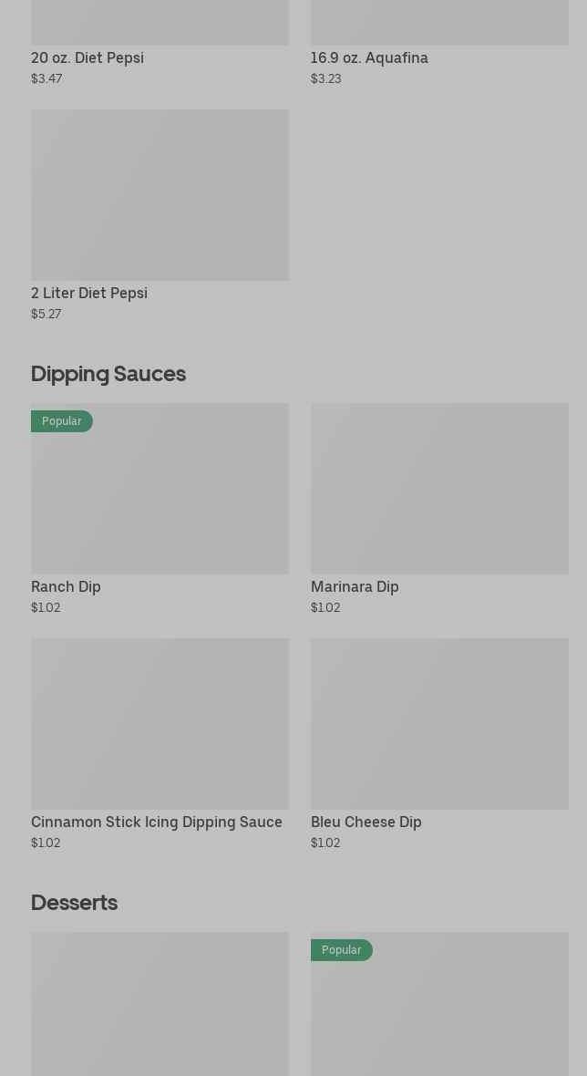This screenshot has height=1076, width=587.
Task: Click the Popular badge in Desserts
Action: [342, 950]
